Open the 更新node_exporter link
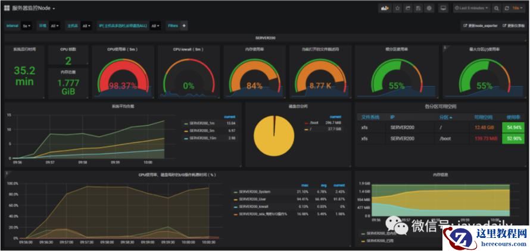Screen dimensions: 530x251 (x=481, y=26)
